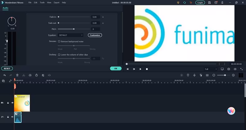Click the add track manager icon
Viewport: 246px width, 130px height.
point(3,81)
